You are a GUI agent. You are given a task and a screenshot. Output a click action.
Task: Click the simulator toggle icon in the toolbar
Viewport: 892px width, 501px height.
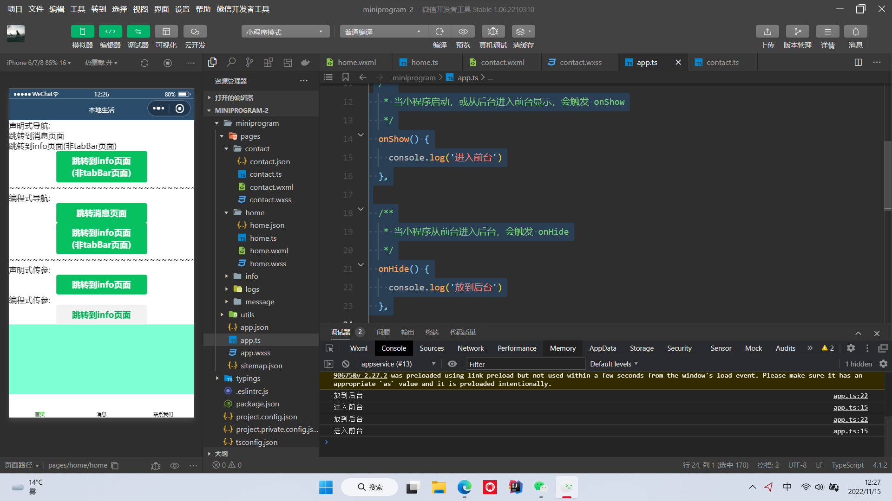(82, 32)
